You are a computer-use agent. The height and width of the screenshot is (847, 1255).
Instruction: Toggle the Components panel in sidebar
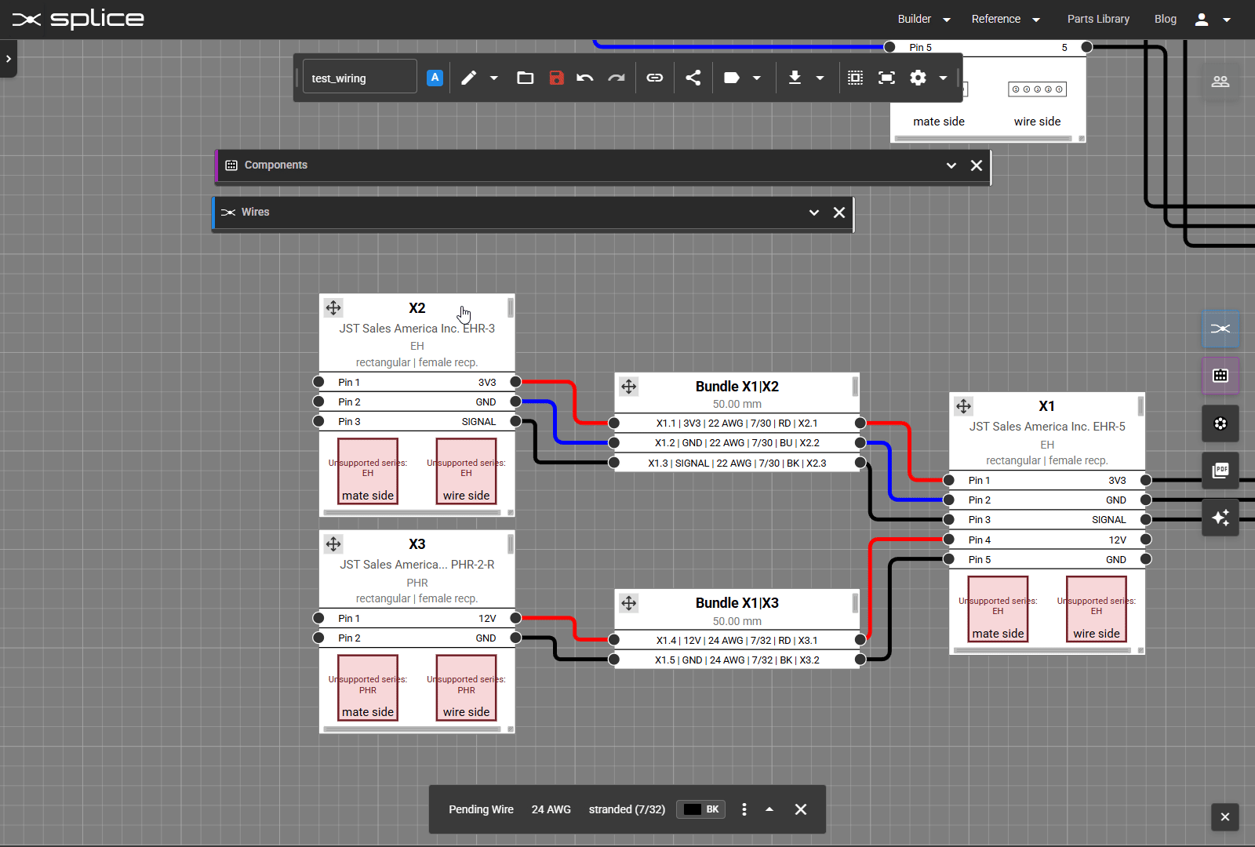click(1220, 376)
